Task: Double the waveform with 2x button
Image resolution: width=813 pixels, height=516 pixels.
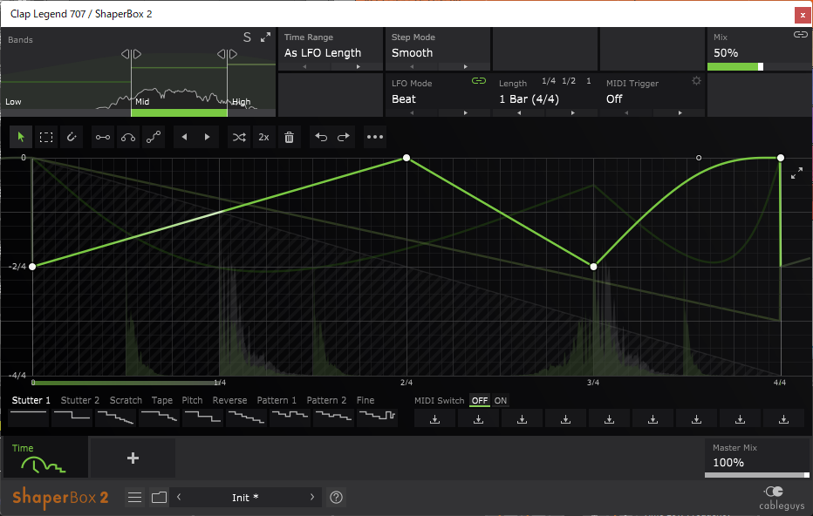Action: [x=264, y=138]
